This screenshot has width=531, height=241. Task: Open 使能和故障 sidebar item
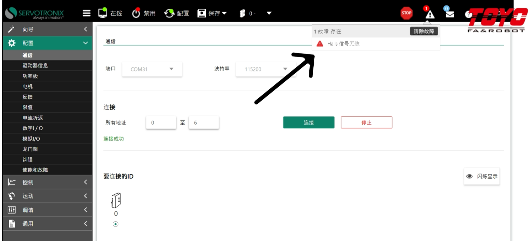click(35, 170)
